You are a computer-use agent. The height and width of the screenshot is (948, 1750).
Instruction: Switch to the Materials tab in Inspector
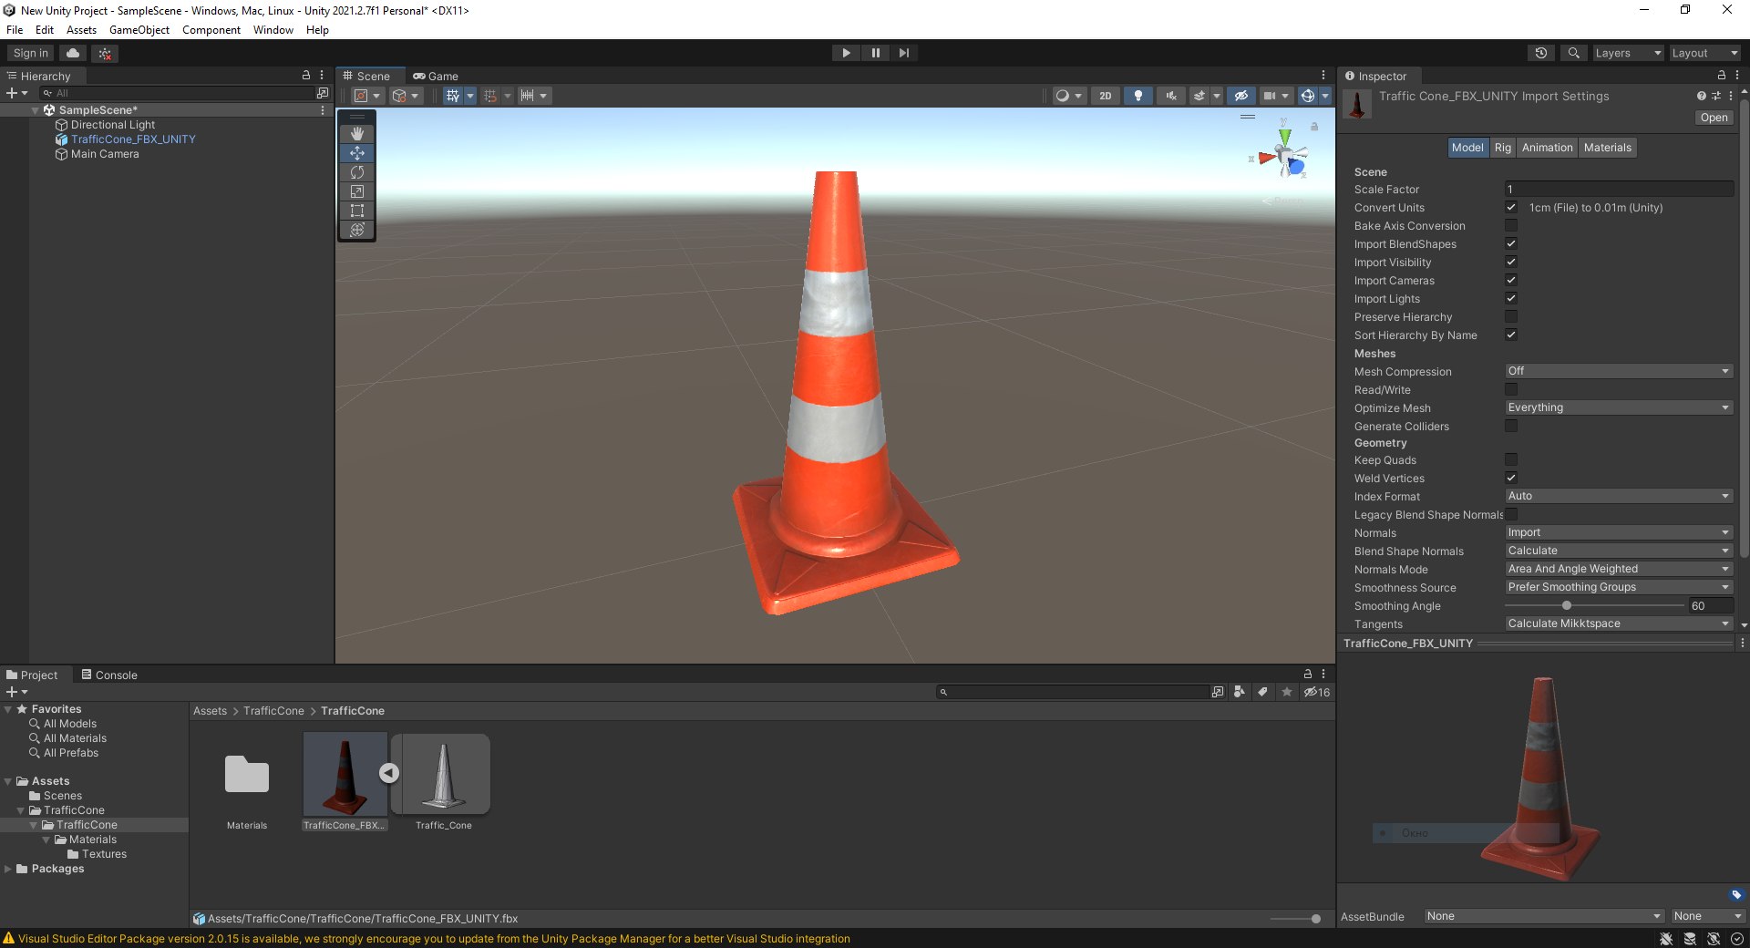1607,148
